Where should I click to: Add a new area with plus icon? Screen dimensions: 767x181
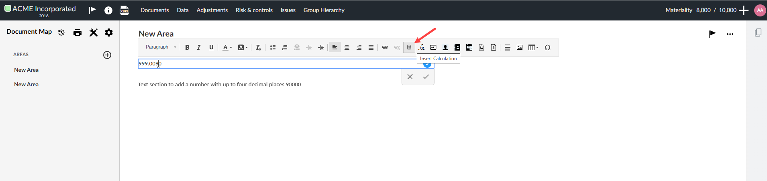click(x=107, y=55)
